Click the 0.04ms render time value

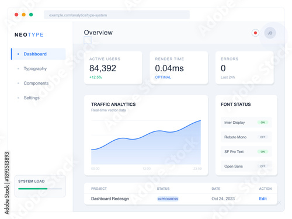pos(169,68)
